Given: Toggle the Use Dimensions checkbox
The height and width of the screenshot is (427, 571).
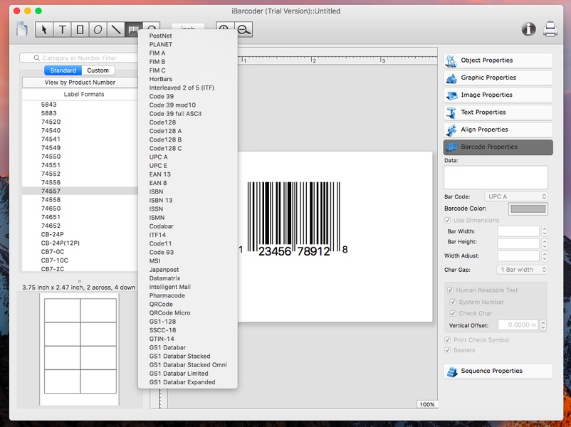Looking at the screenshot, I should pos(449,221).
